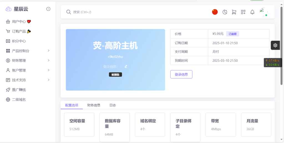Expand the 产品控制台 menu
The height and width of the screenshot is (143, 284).
(28, 51)
